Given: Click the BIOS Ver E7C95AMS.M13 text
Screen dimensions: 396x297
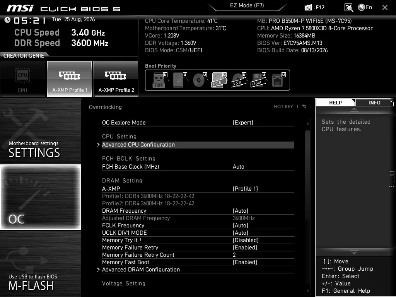Looking at the screenshot, I should tap(290, 43).
